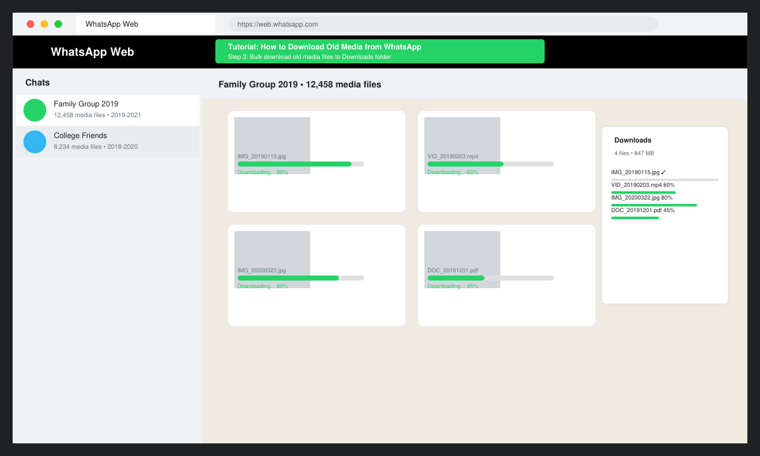Screen dimensions: 760x456
Task: Click 'IMG_20200322.jpg 80%' in the Downloads panel
Action: 642,198
